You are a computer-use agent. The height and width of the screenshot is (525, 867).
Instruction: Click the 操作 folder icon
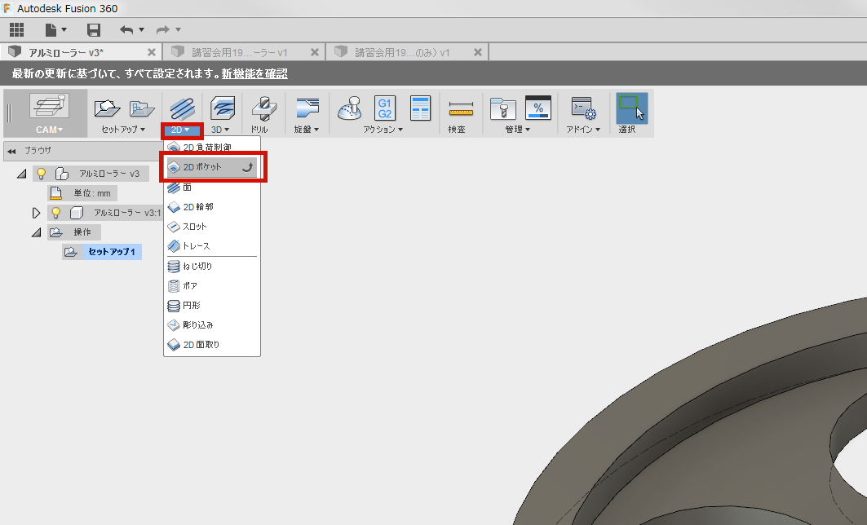click(55, 232)
